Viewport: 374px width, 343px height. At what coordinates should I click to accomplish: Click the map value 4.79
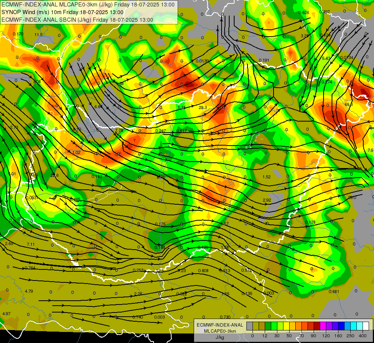pos(29,291)
